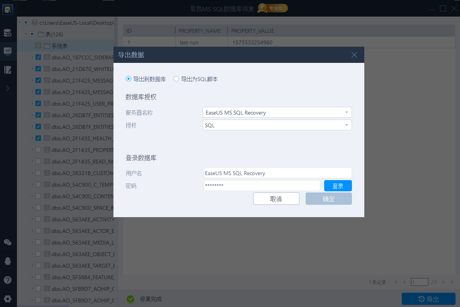
Task: Click the add database icon in sidebar
Action: click(x=8, y=33)
